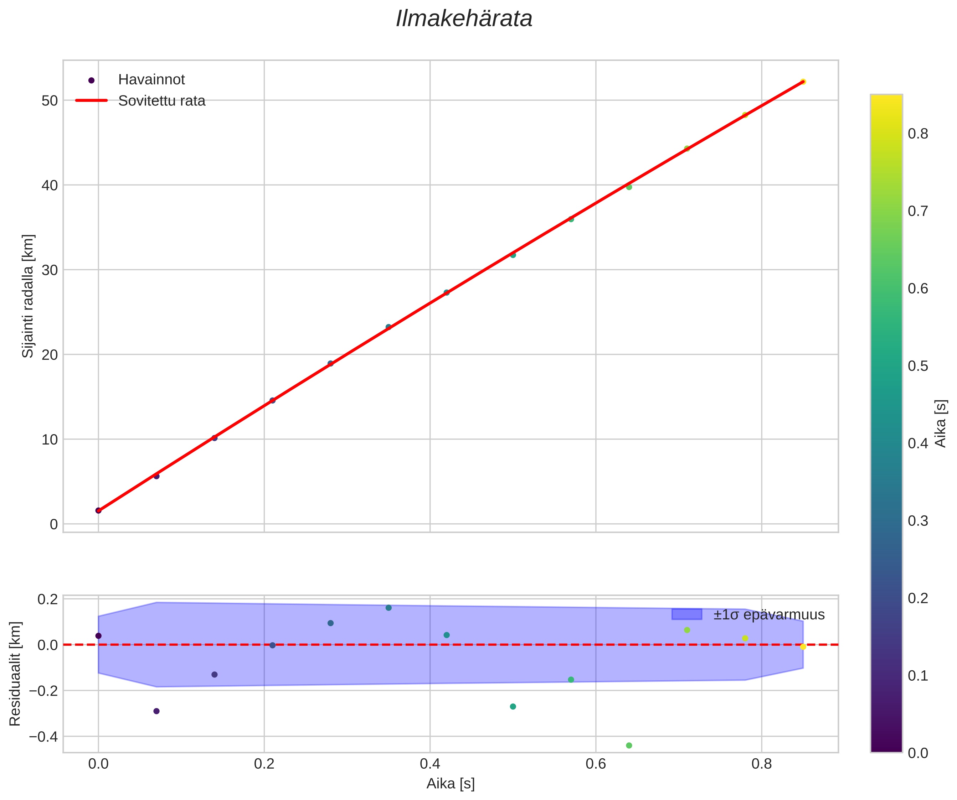Image resolution: width=957 pixels, height=800 pixels.
Task: Click the Havainnot legend marker dot
Action: coord(91,80)
